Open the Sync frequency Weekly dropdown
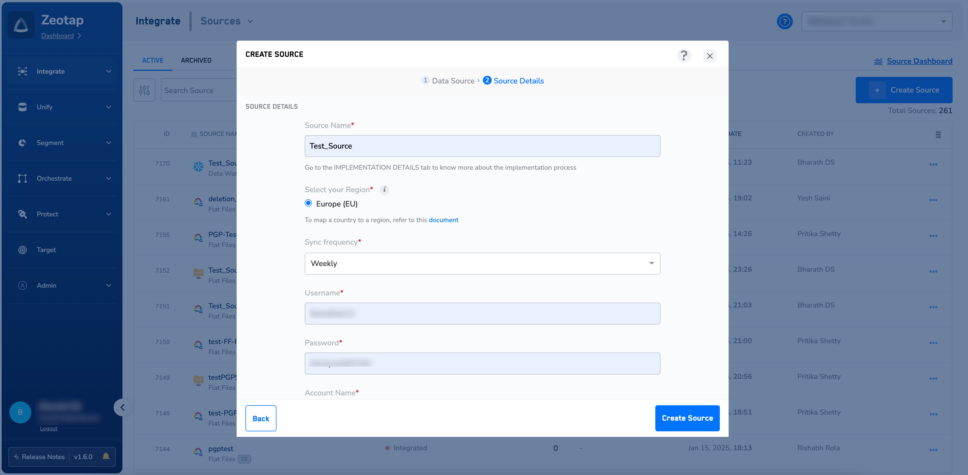 tap(482, 263)
